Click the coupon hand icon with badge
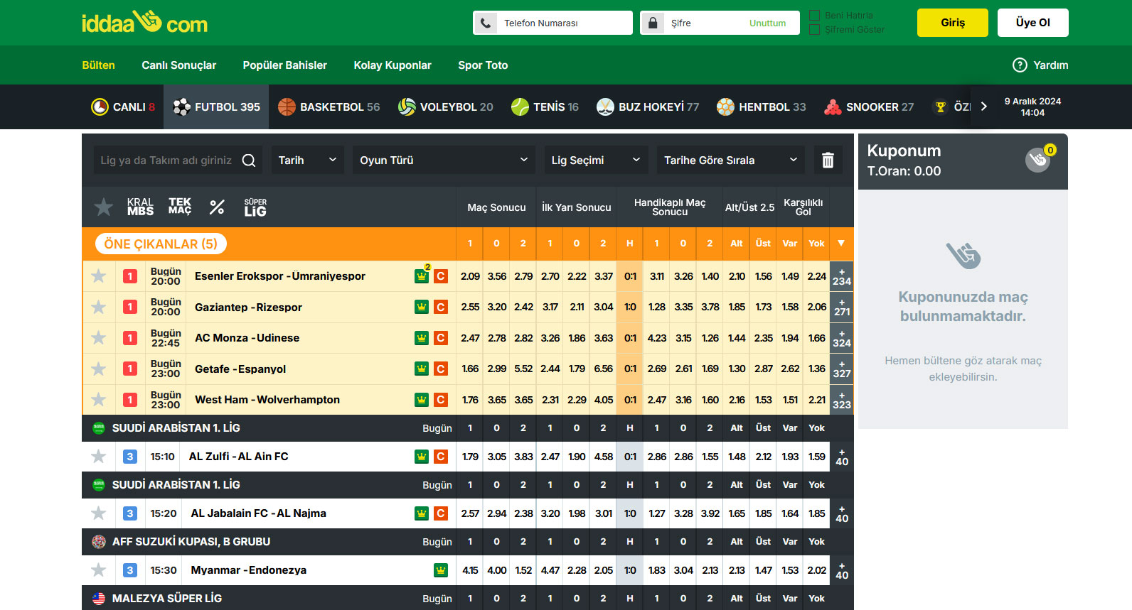The height and width of the screenshot is (610, 1132). pyautogui.click(x=1039, y=159)
